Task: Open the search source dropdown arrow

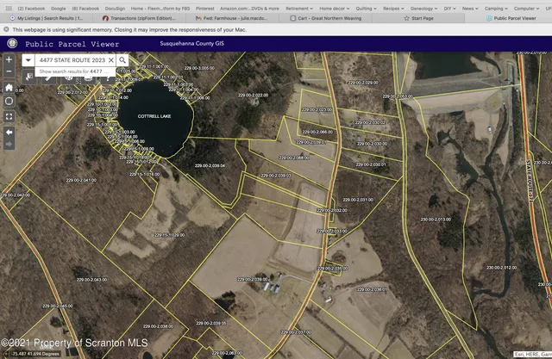Action: click(x=28, y=60)
